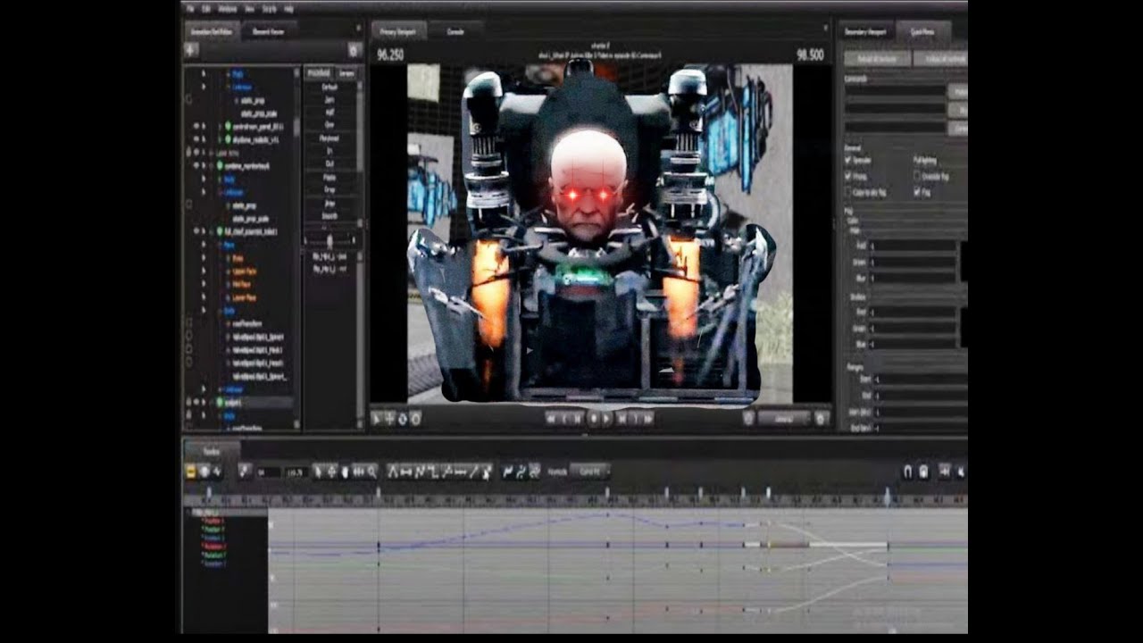Select the hand pan tool in graph toolbar
This screenshot has height=643, width=1143.
(344, 471)
